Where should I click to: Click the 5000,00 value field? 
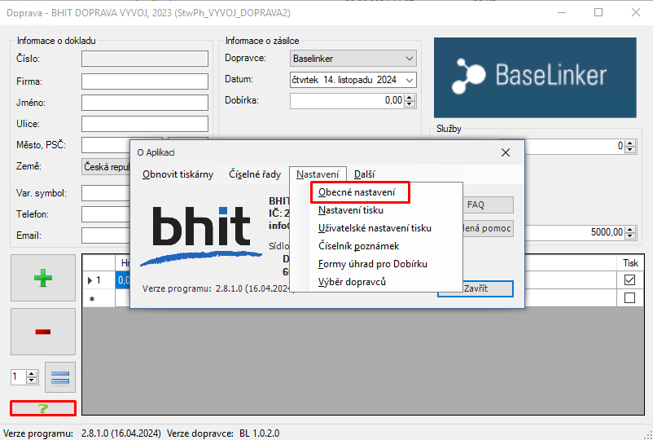point(575,232)
